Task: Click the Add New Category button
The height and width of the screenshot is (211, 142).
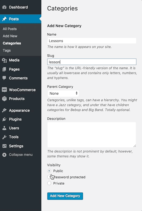Action: pos(65,196)
